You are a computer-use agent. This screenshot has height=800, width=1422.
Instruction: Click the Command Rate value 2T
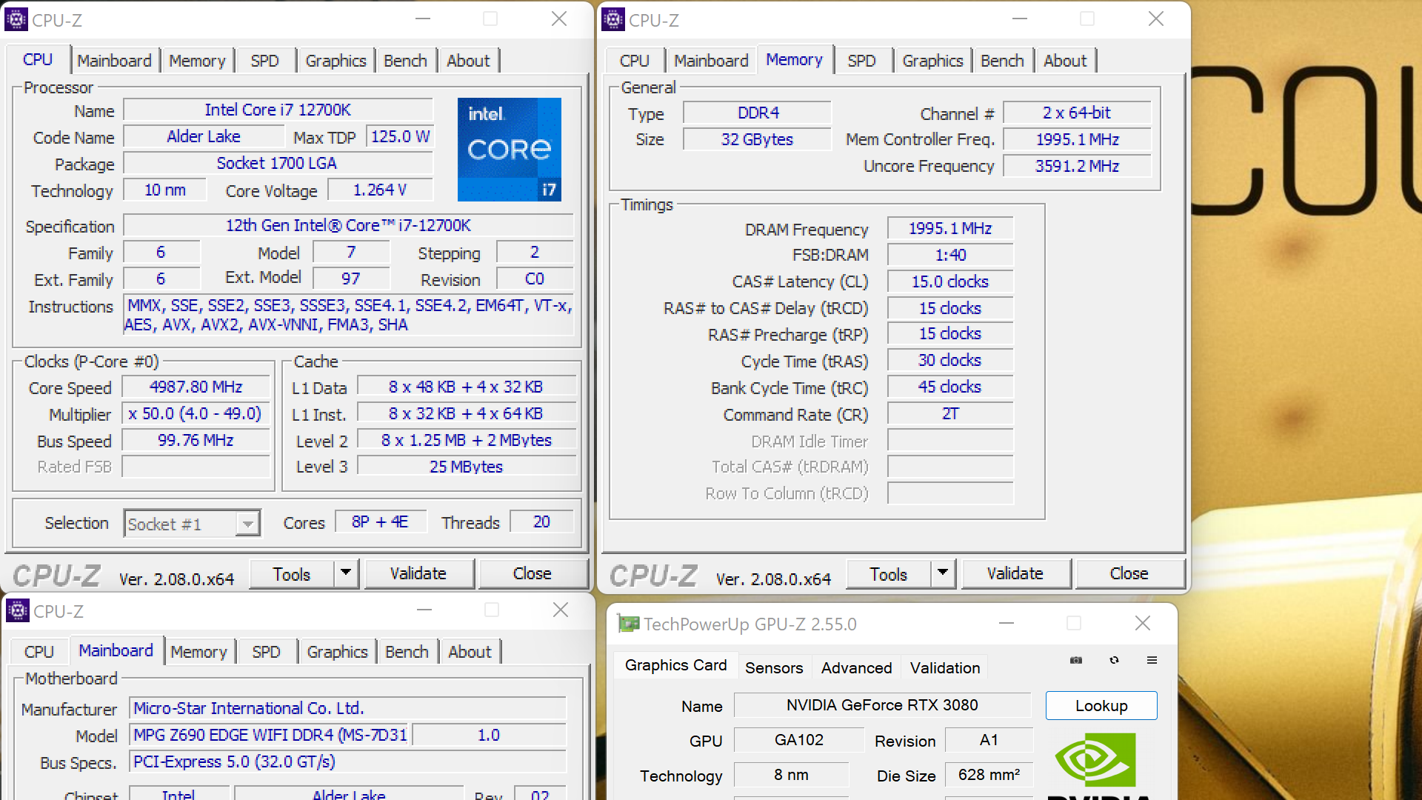click(x=950, y=413)
